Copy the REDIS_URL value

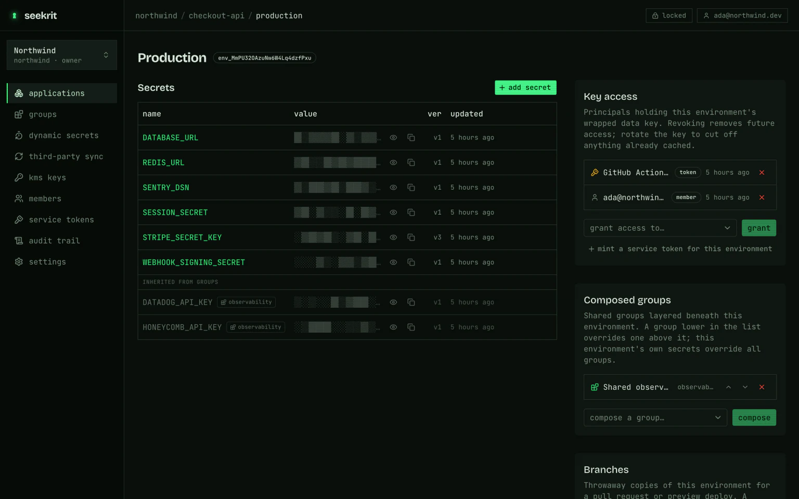pyautogui.click(x=411, y=163)
